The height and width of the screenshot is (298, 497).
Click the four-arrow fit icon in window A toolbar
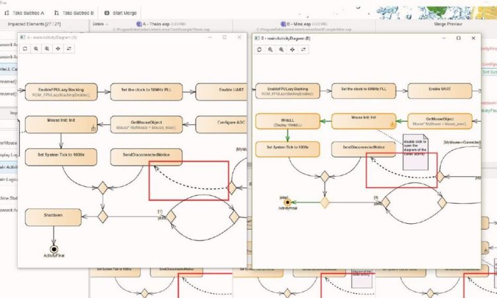(58, 48)
